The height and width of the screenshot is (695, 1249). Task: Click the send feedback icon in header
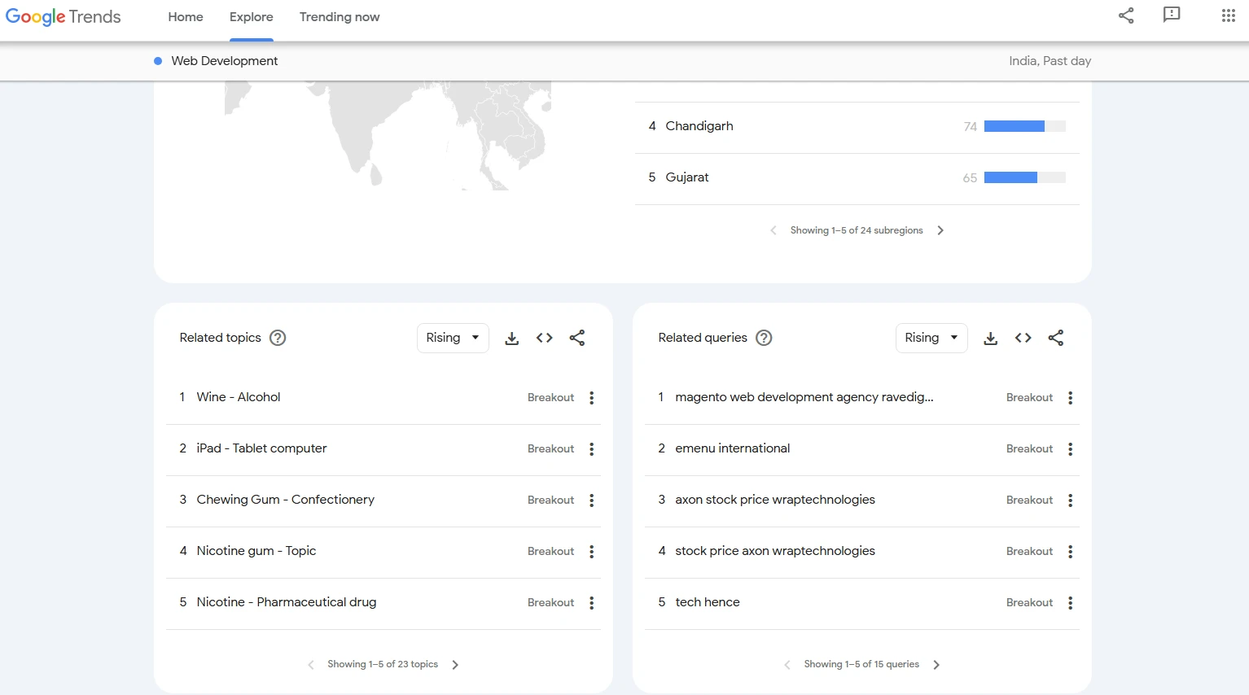coord(1172,15)
